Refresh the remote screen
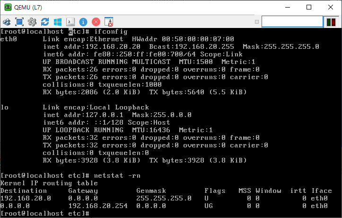Image resolution: width=342 pixels, height=218 pixels. click(x=45, y=22)
